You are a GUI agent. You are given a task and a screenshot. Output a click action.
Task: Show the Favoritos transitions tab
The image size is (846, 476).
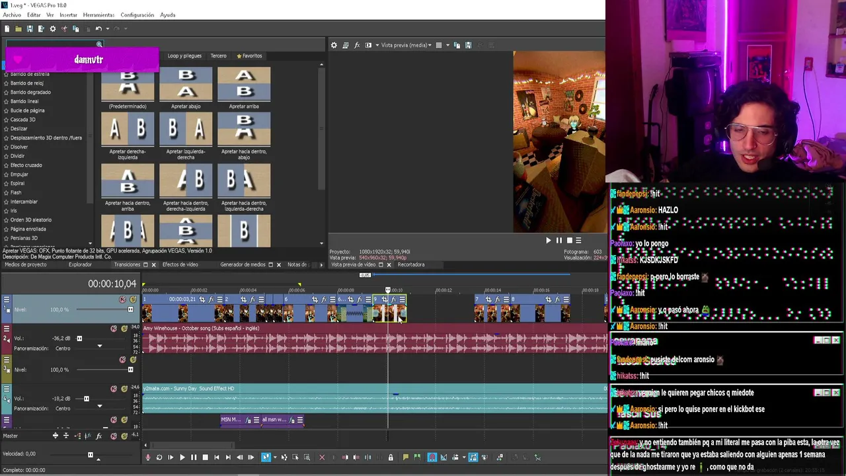click(x=250, y=56)
